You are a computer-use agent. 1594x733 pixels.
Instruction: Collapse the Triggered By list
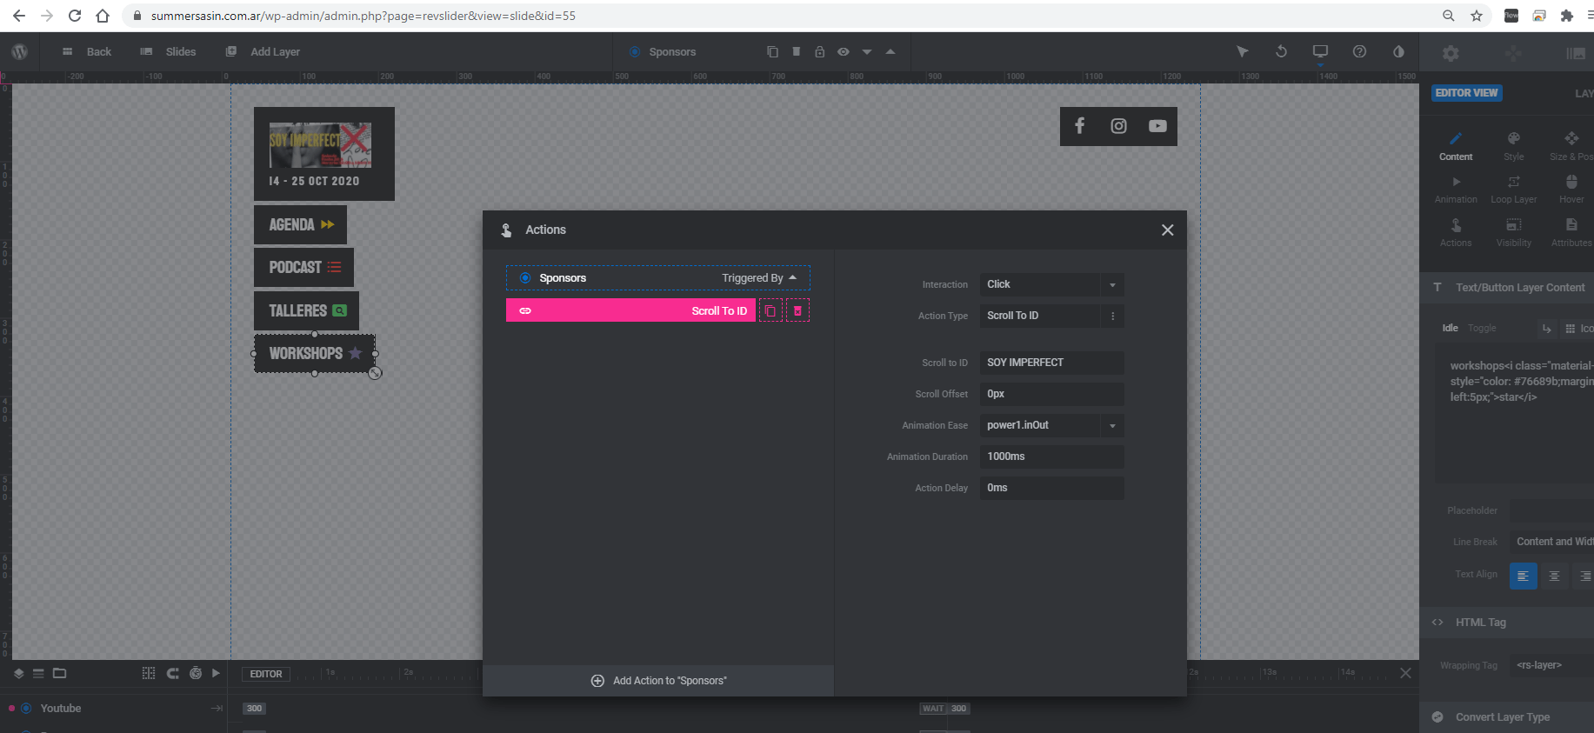(x=759, y=278)
